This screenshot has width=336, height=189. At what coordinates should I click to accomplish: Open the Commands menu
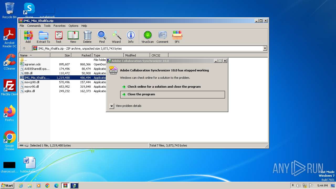tap(34, 26)
